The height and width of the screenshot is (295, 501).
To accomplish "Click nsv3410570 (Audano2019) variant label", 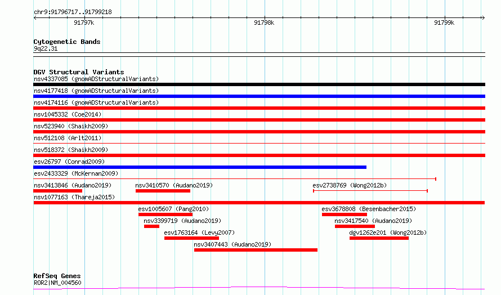I will pyautogui.click(x=174, y=185).
